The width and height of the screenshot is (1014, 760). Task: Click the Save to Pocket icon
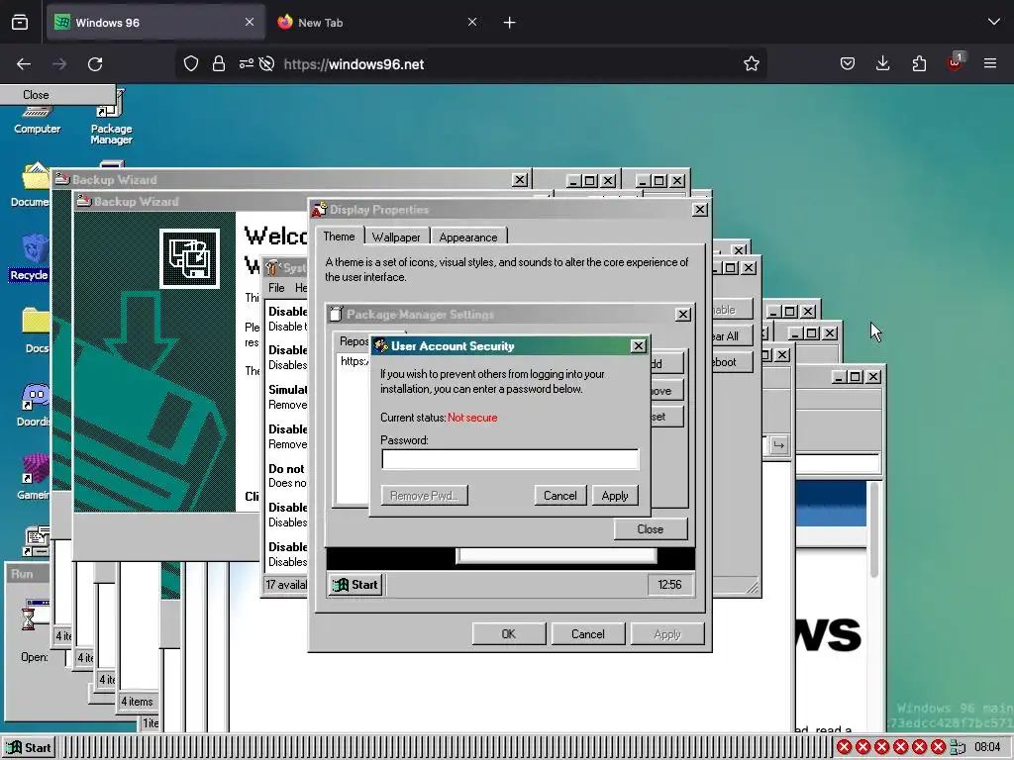[x=848, y=63]
